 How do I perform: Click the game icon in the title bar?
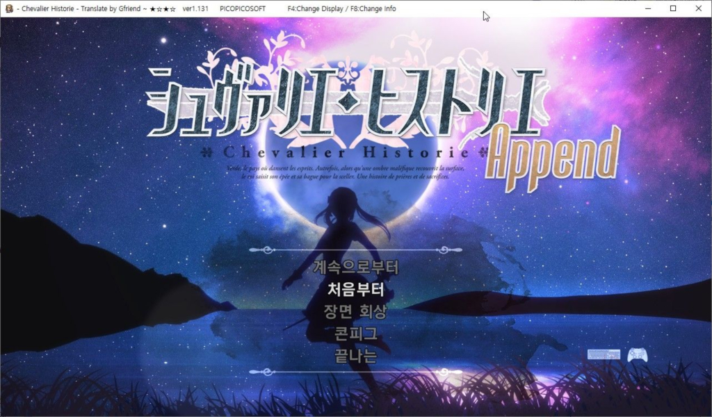point(9,8)
